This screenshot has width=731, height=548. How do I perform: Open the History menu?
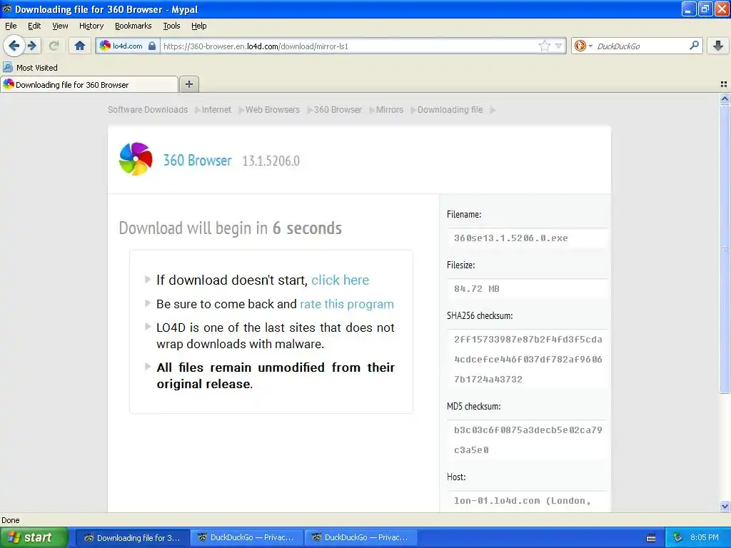coord(91,26)
